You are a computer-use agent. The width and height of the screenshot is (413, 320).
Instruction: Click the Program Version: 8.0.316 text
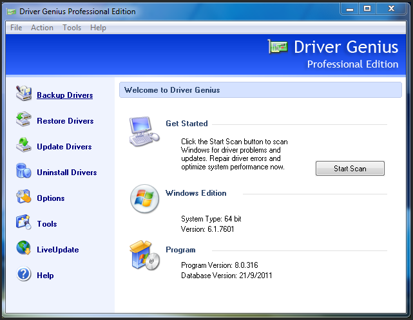point(220,265)
